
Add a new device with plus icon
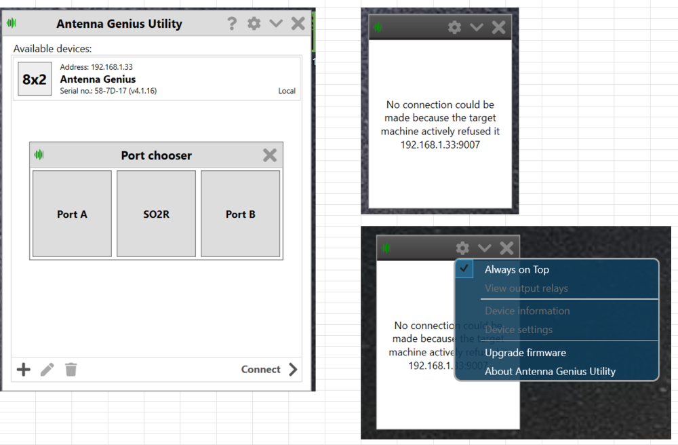pyautogui.click(x=24, y=369)
